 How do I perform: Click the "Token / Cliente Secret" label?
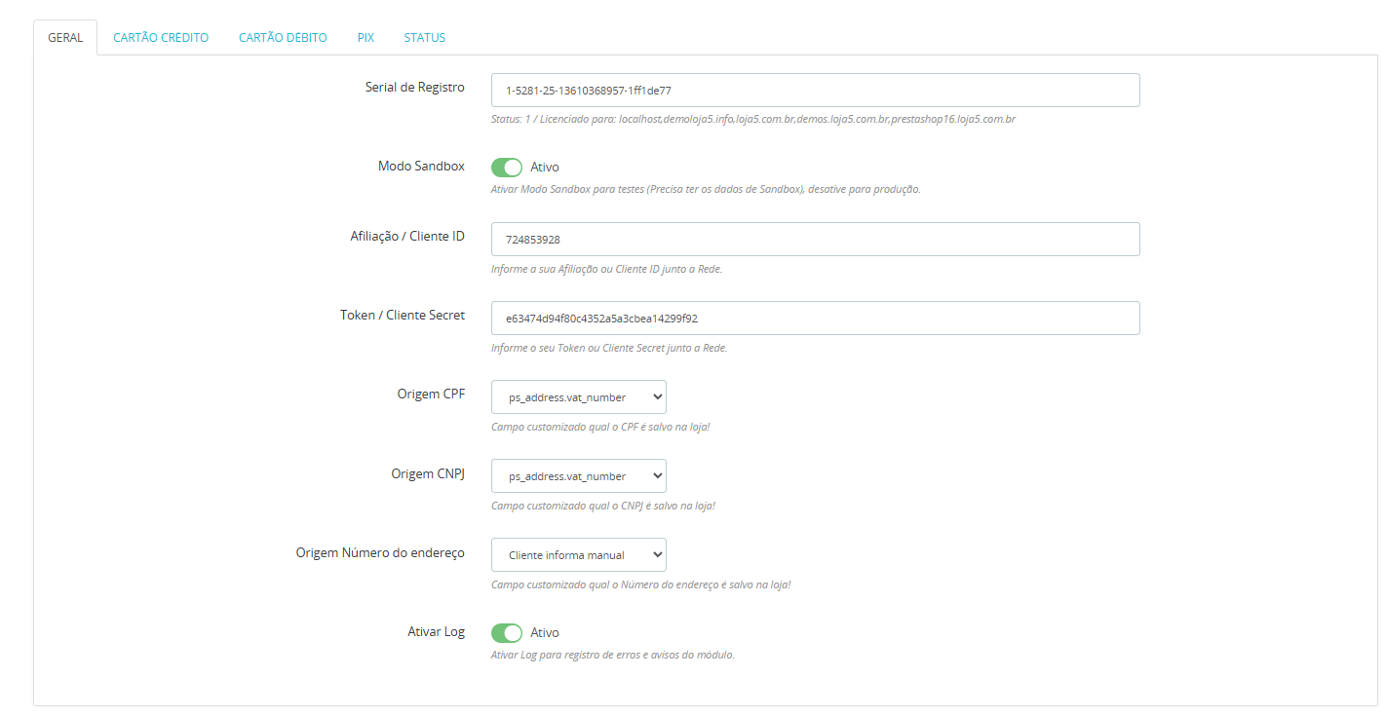(402, 316)
